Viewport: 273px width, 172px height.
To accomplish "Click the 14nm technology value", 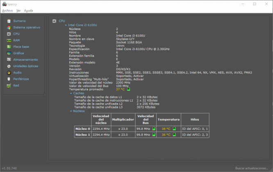I will point(120,46).
